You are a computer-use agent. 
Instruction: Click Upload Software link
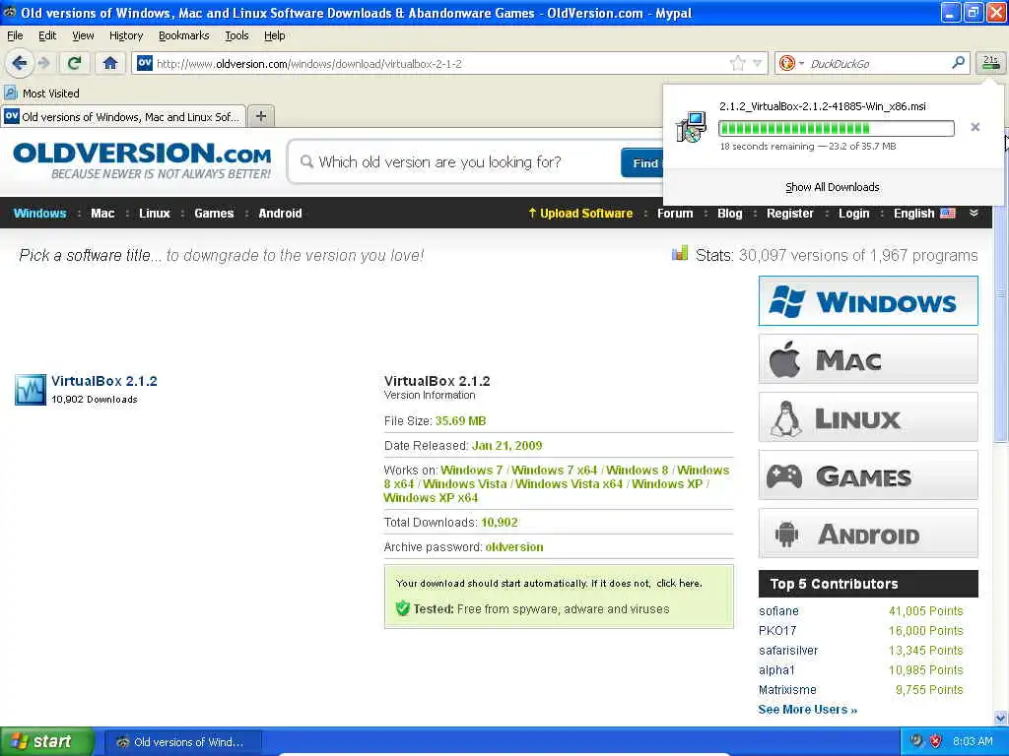[580, 214]
